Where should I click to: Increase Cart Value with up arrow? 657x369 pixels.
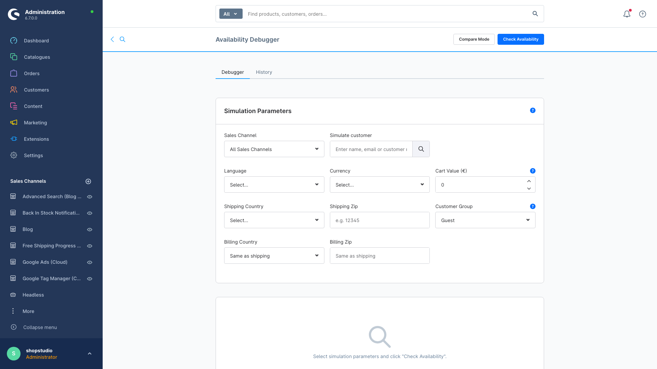529,181
